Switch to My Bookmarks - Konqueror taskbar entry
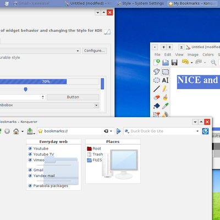The image size is (220, 220). (193, 3)
